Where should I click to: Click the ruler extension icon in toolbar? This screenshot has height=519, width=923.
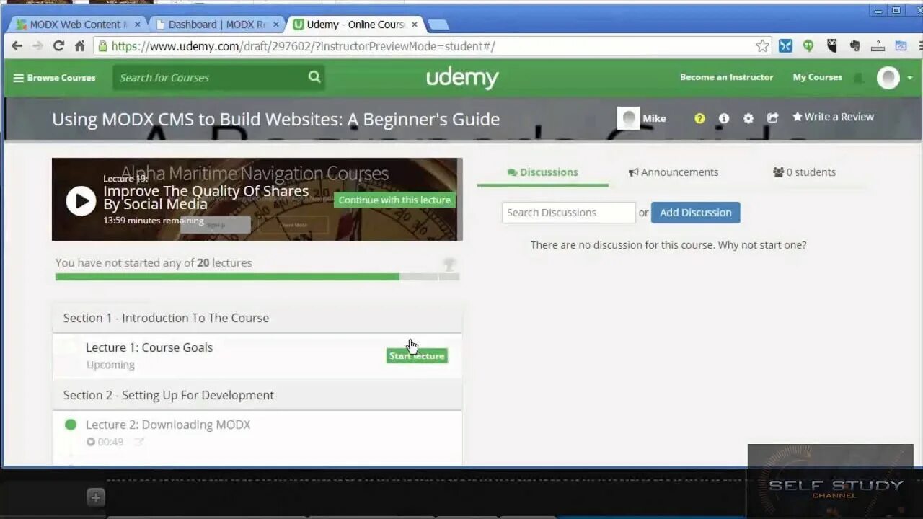point(878,46)
